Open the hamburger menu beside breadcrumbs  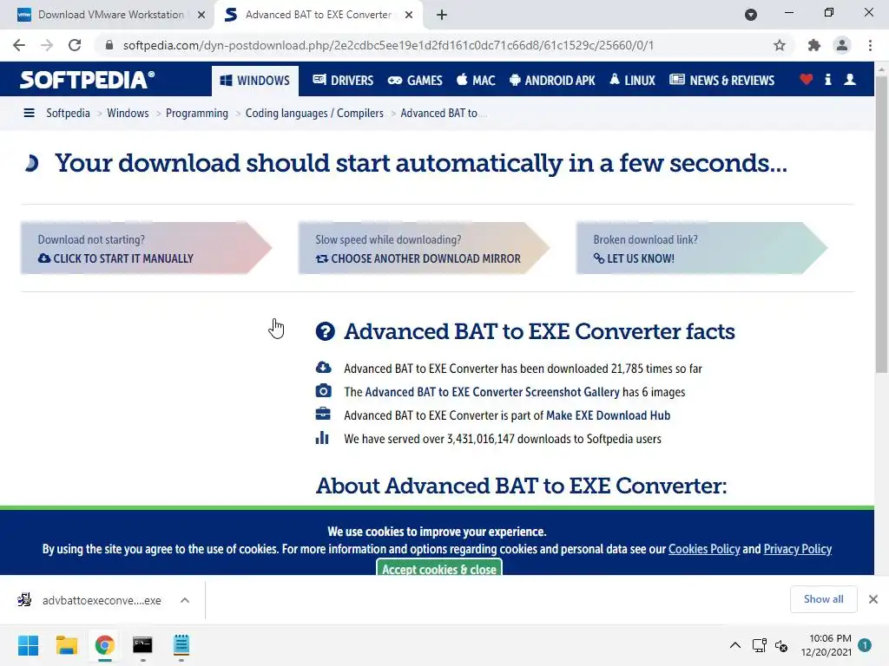point(29,114)
